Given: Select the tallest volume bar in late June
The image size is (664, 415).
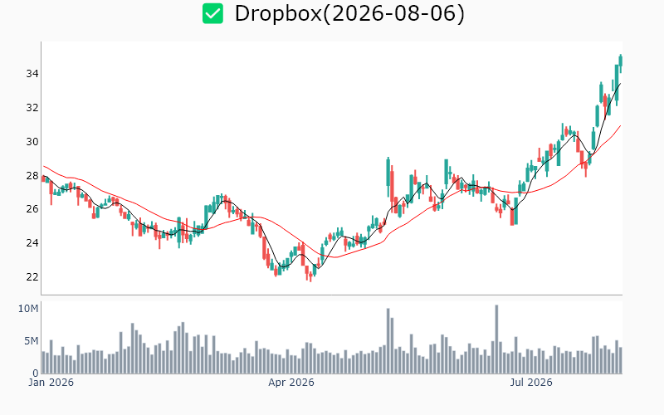Looking at the screenshot, I should [x=496, y=339].
